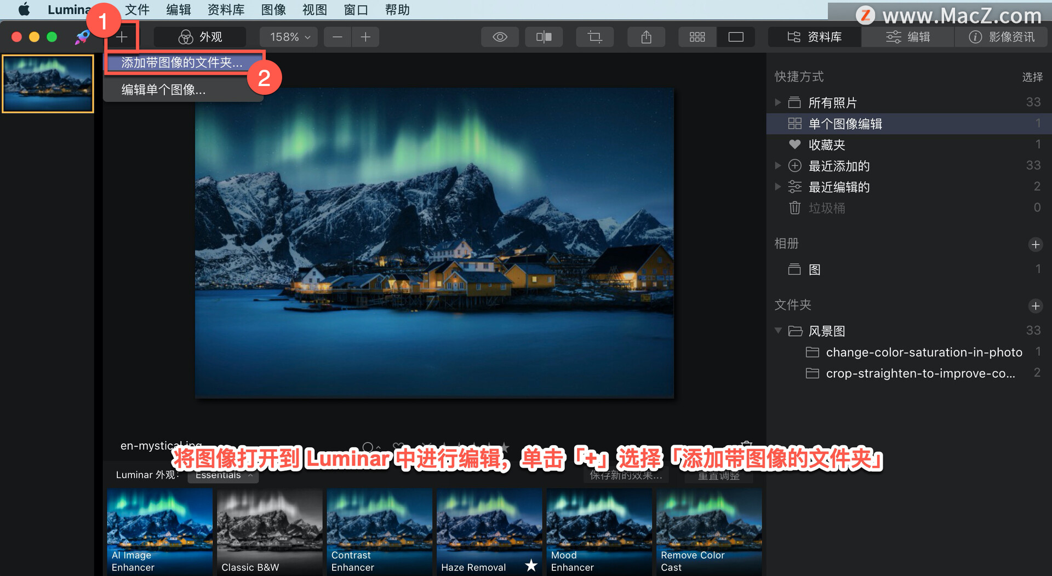The width and height of the screenshot is (1052, 576).
Task: Select the aurora photo thumbnail in filmstrip
Action: tap(48, 83)
